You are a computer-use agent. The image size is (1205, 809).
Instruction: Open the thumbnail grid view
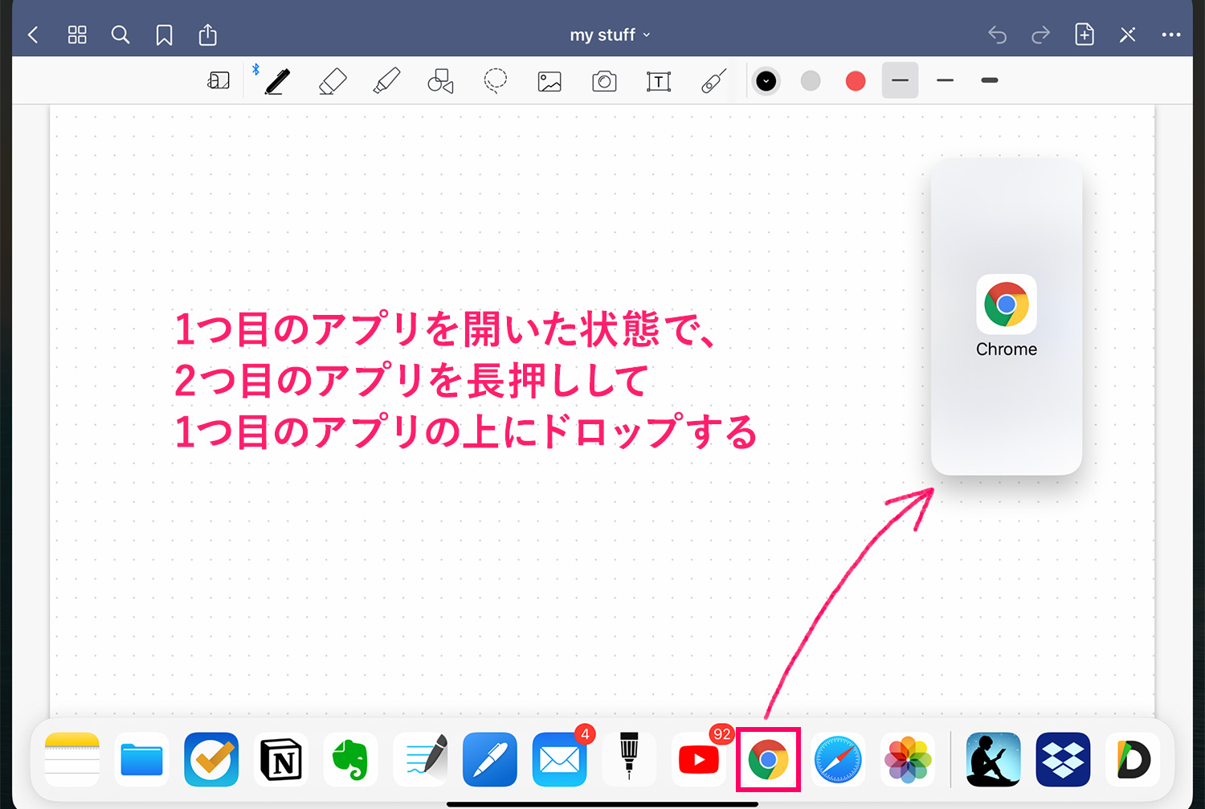[77, 35]
